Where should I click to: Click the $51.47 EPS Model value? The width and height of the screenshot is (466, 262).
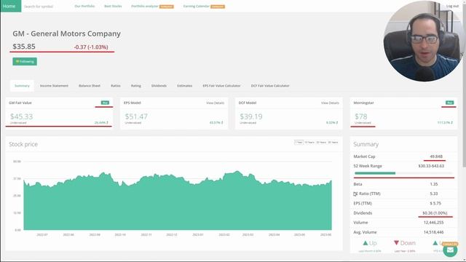click(x=136, y=116)
